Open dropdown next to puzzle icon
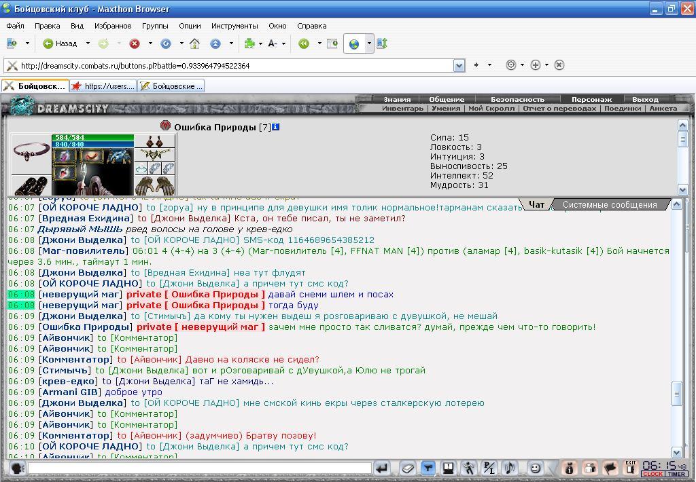This screenshot has height=482, width=696. 260,43
